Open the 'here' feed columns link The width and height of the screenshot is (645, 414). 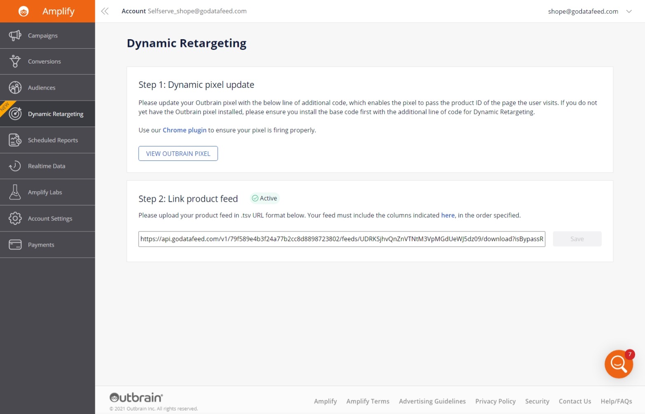[x=447, y=215]
